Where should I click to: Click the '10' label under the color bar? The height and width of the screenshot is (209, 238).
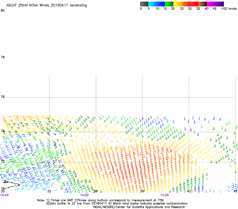point(157,9)
